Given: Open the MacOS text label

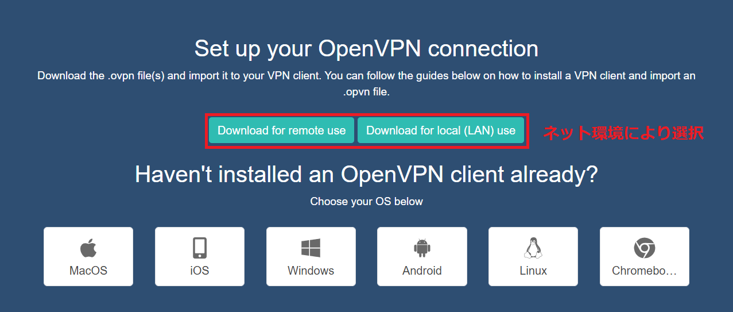Looking at the screenshot, I should pos(88,271).
